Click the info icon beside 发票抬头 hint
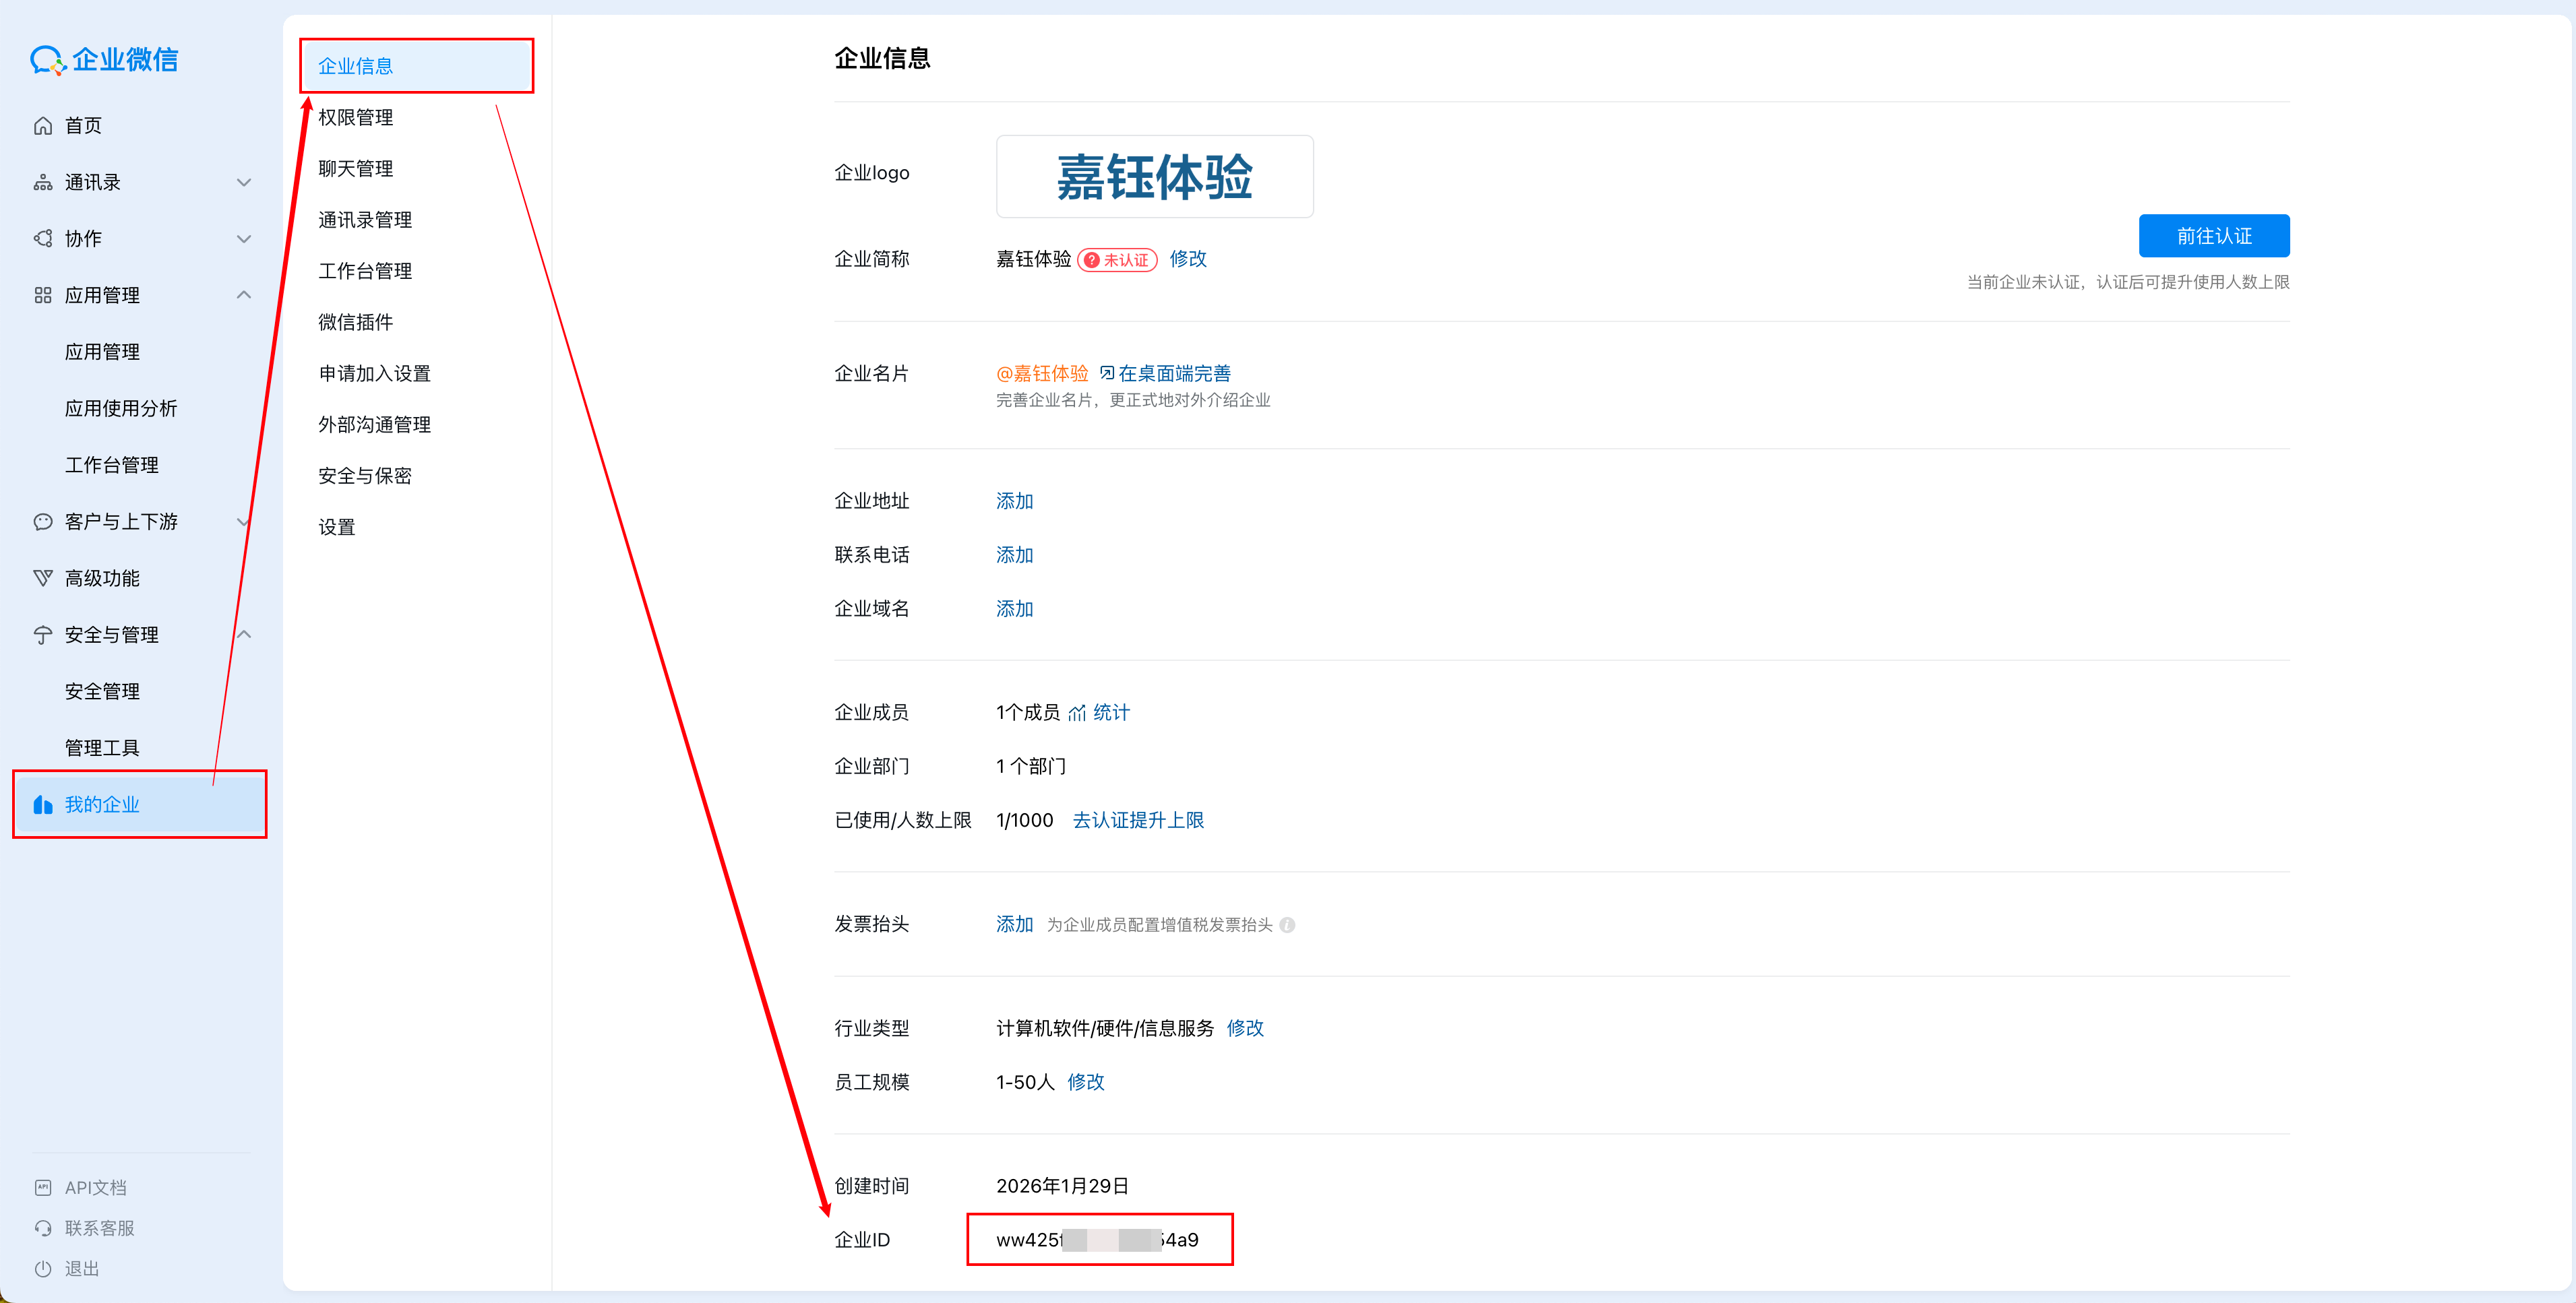The width and height of the screenshot is (2576, 1303). tap(1287, 925)
